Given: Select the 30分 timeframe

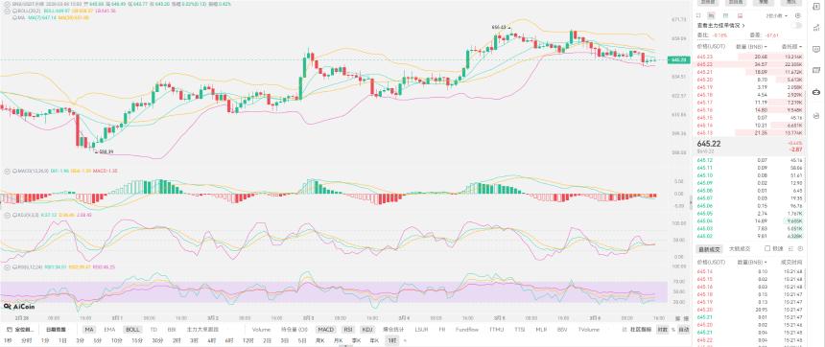Looking at the screenshot, I should click(157, 340).
